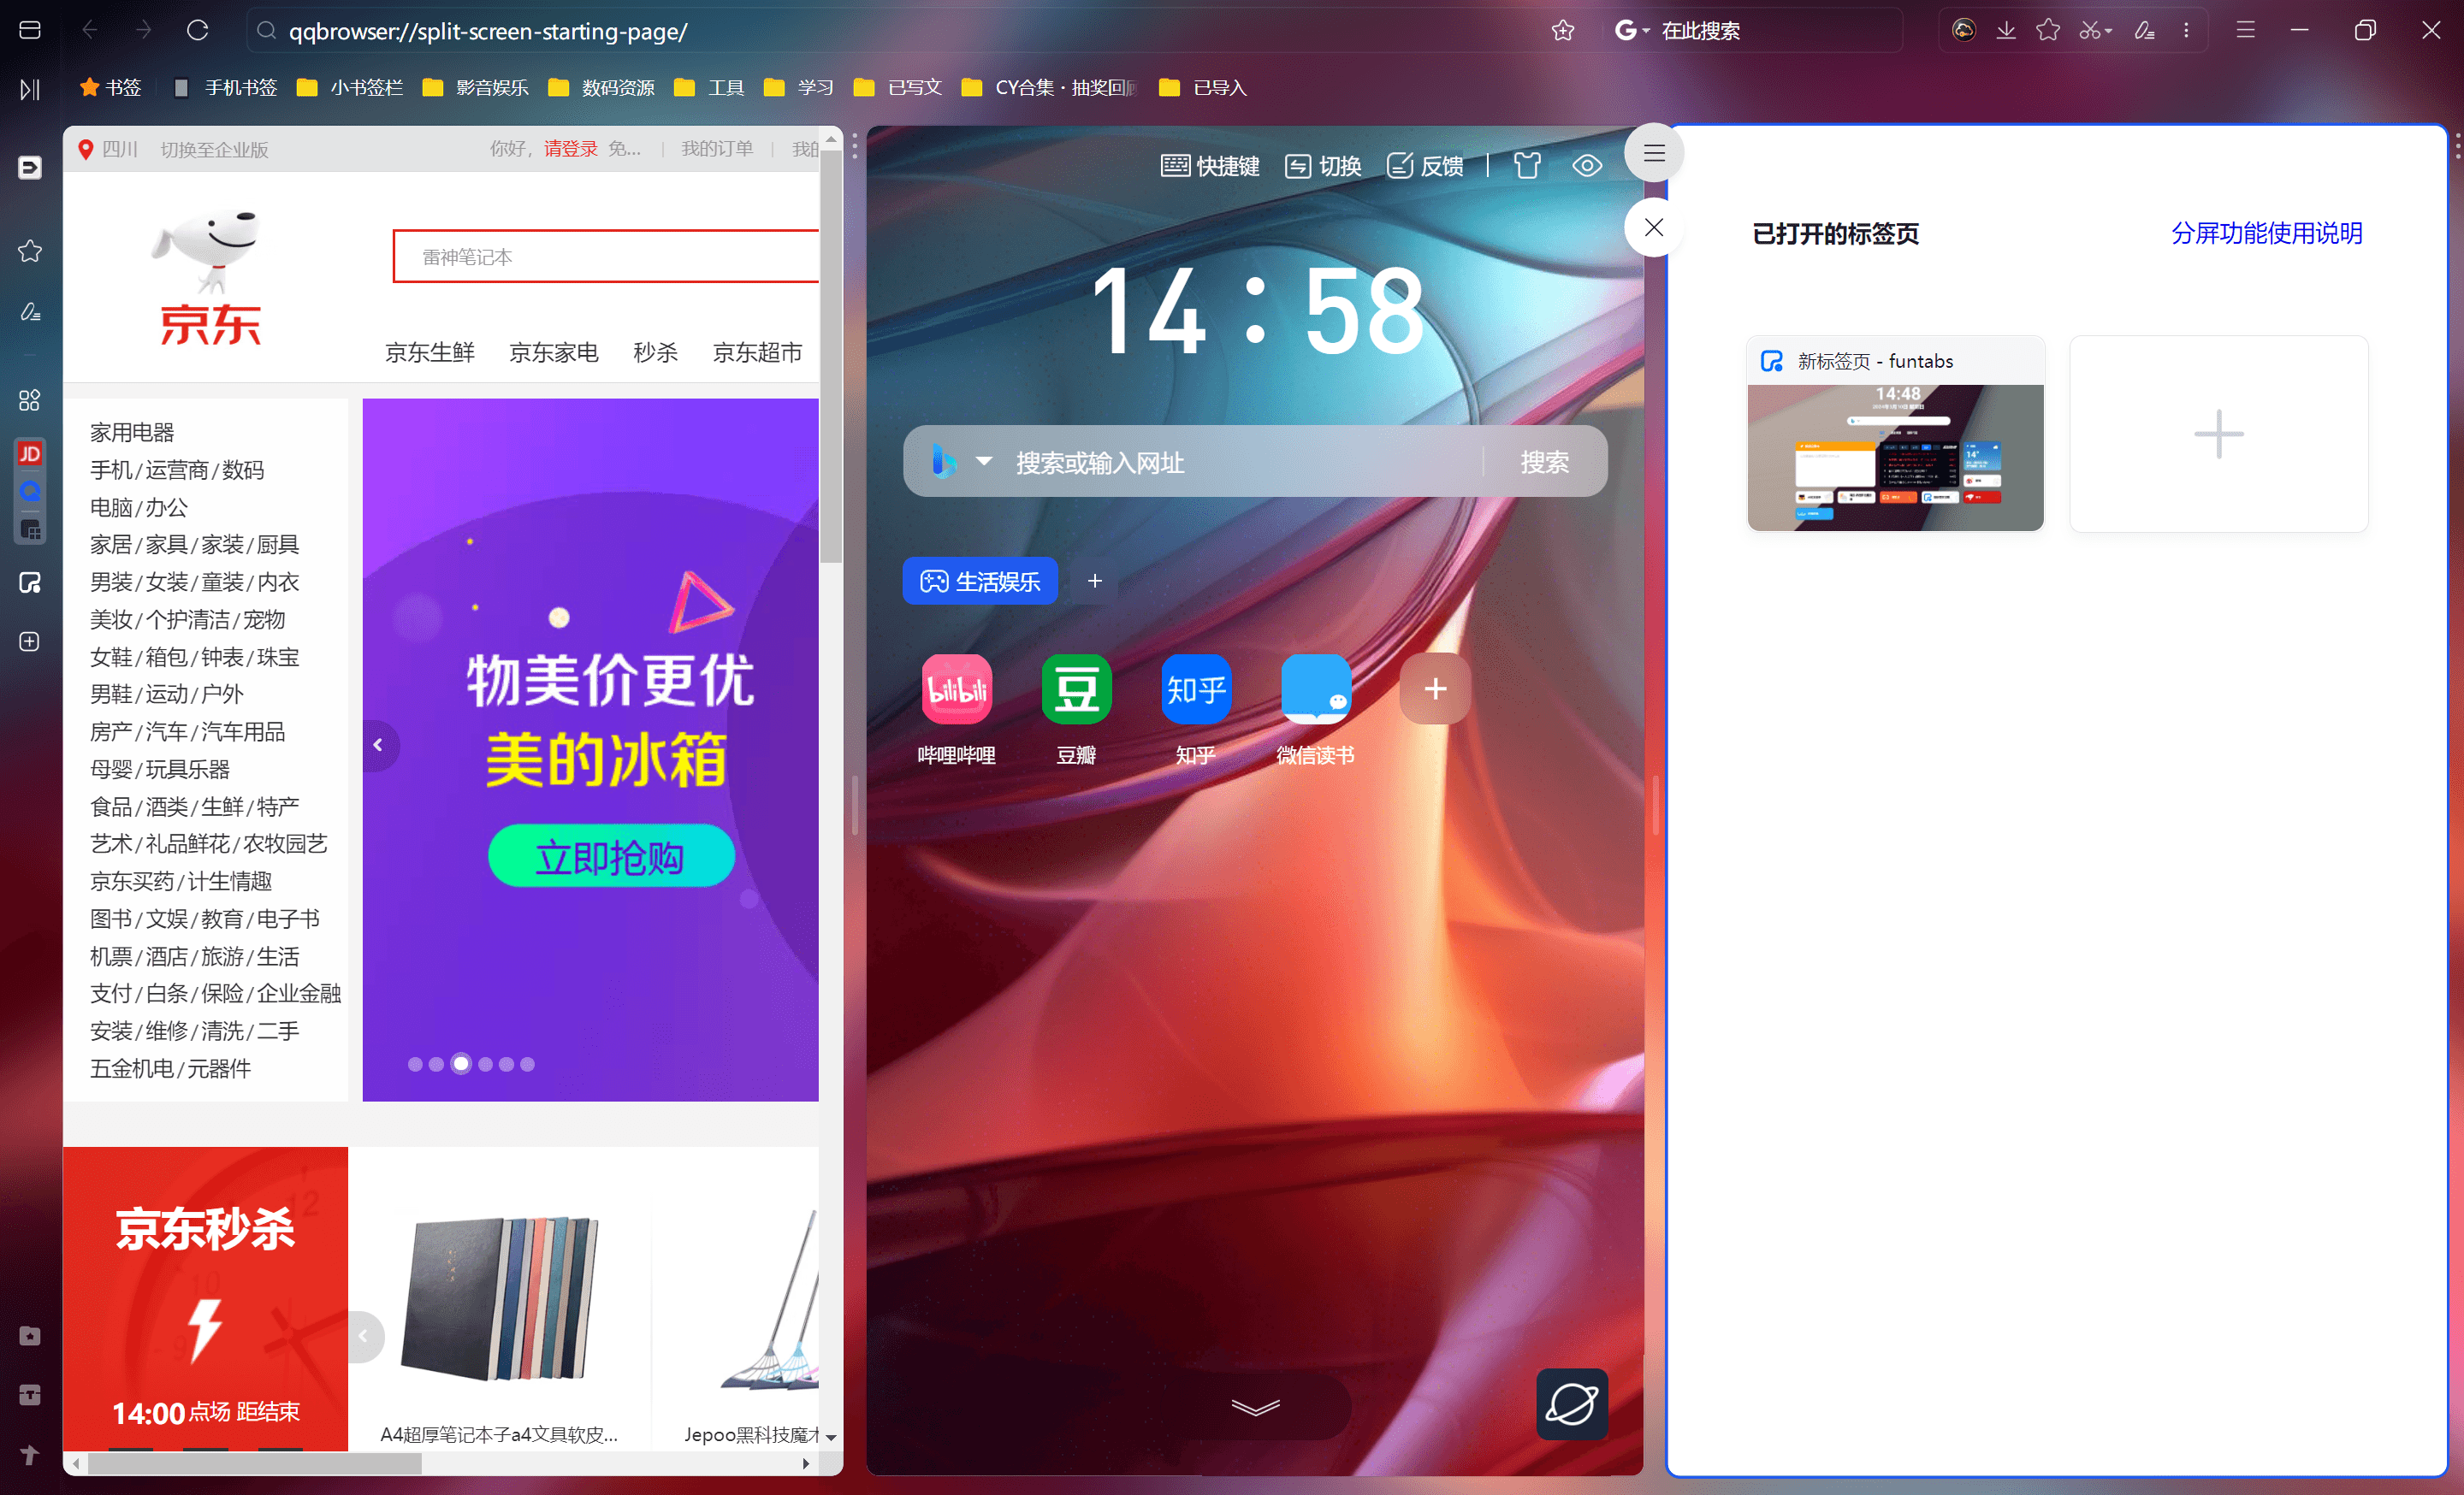Open the Douban shortcut icon
The height and width of the screenshot is (1495, 2464).
[1076, 688]
